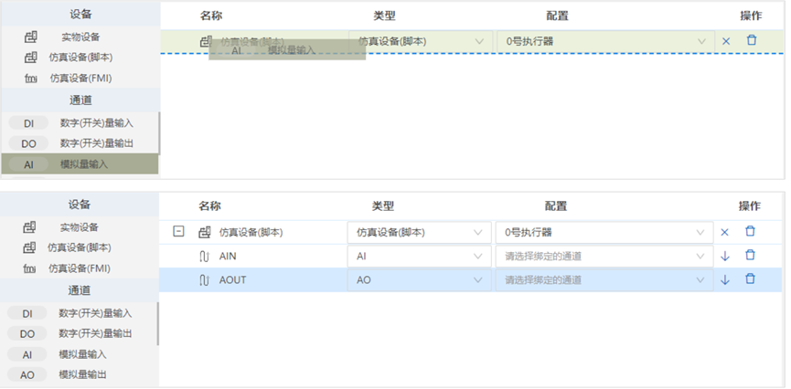Viewport: 791px width, 389px height.
Task: Delete the top panel device with trash icon
Action: (x=752, y=40)
